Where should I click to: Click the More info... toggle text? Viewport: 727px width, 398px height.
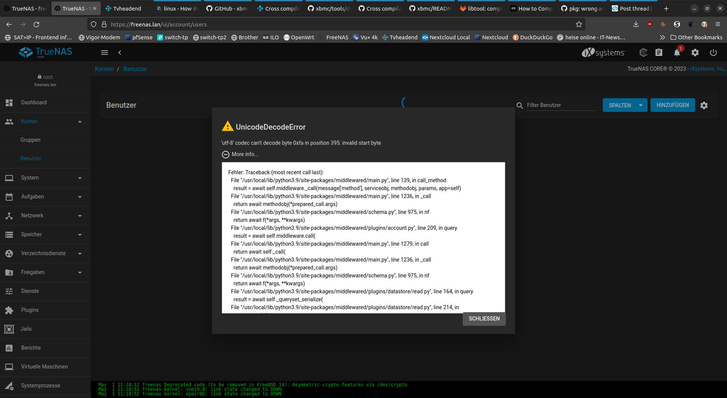245,154
